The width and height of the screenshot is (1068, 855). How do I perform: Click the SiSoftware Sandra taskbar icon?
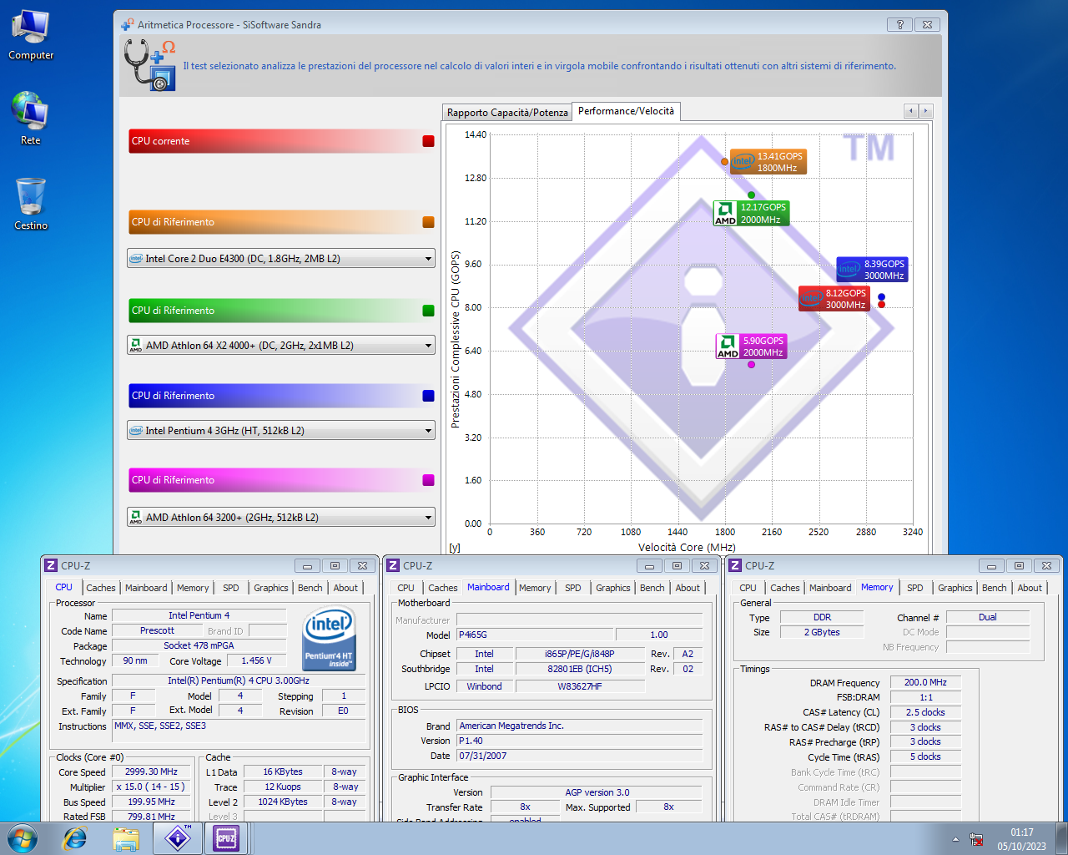pyautogui.click(x=177, y=837)
